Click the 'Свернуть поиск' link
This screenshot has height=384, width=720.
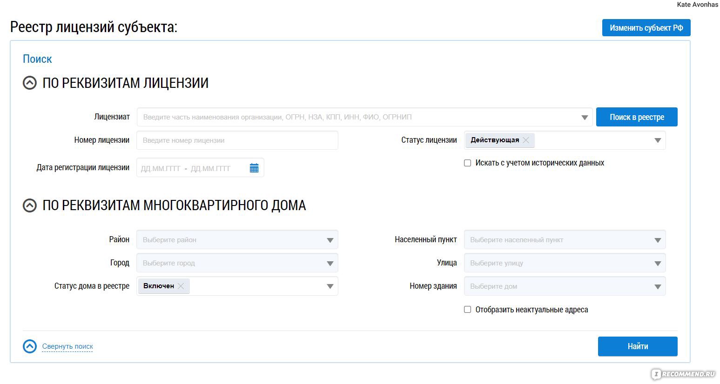tap(67, 346)
